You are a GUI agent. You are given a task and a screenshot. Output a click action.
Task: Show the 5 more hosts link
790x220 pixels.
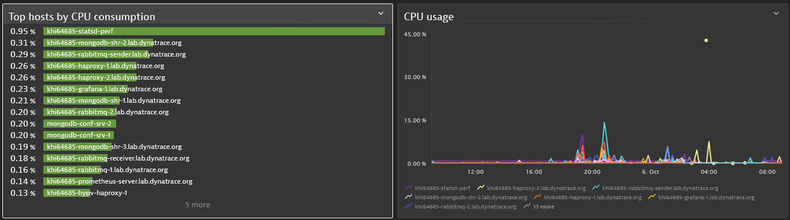pos(198,205)
